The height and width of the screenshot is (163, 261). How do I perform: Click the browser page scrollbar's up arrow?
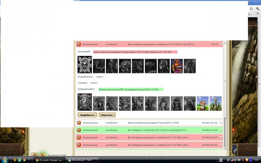259,19
